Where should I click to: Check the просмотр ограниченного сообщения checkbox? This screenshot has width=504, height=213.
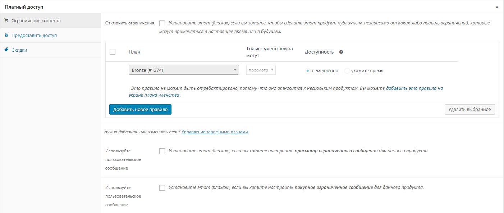click(x=162, y=151)
